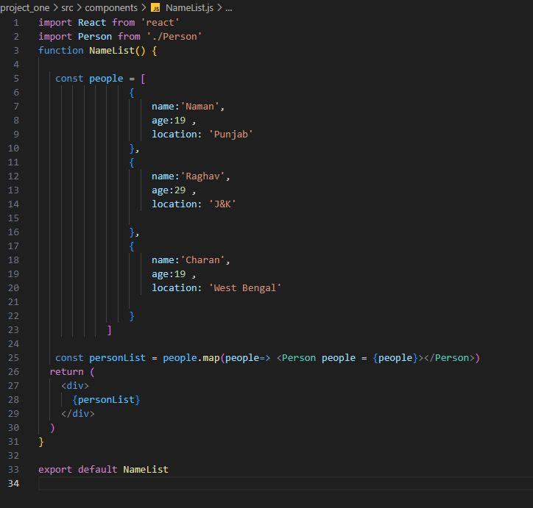Click the NameList.js breadcrumb file name
Viewport: 533px width, 508px height.
pos(190,8)
